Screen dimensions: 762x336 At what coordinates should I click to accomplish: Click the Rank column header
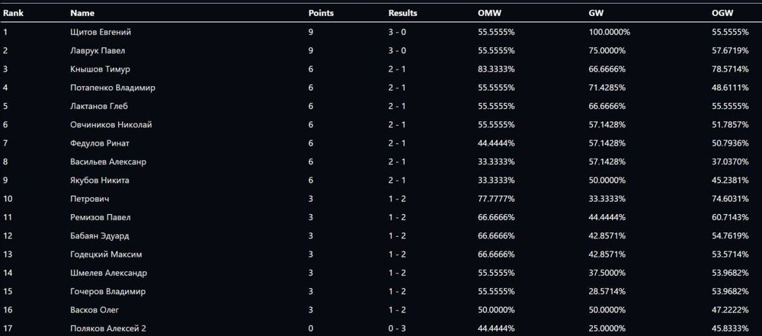[x=13, y=13]
